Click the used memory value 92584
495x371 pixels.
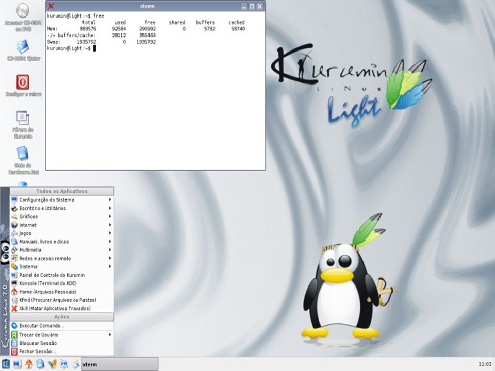coord(119,29)
